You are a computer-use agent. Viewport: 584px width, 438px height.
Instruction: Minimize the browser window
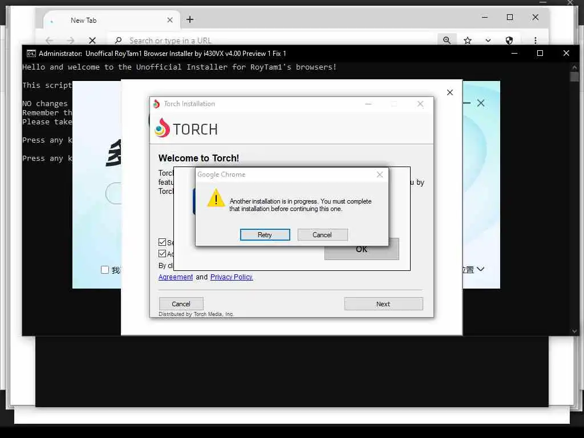tap(485, 17)
